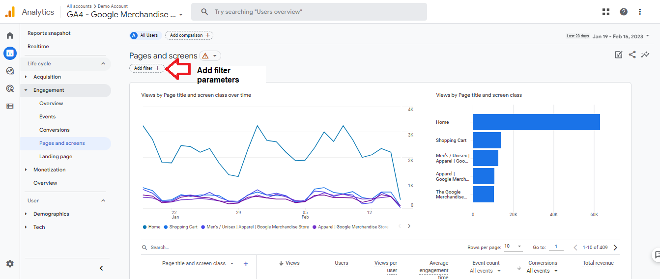Select Landing page in Engagement menu
660x279 pixels.
coord(56,156)
